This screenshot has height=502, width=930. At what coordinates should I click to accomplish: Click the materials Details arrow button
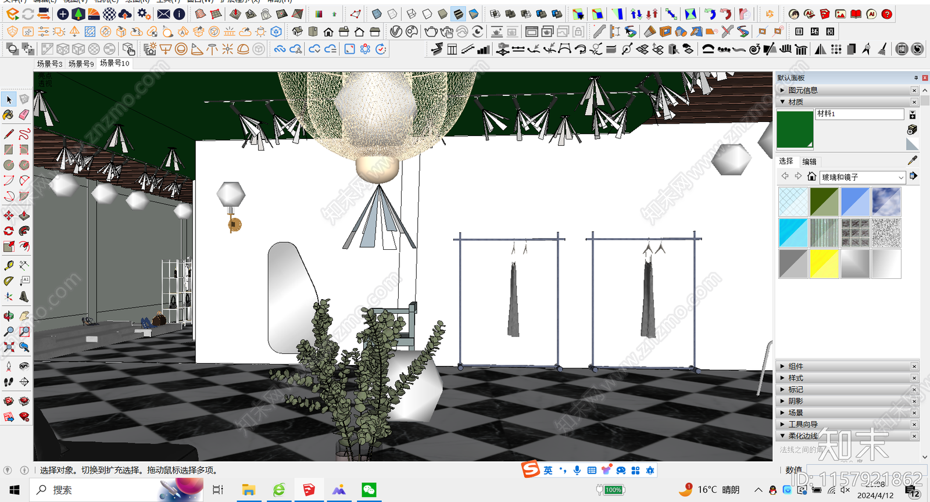(x=913, y=175)
